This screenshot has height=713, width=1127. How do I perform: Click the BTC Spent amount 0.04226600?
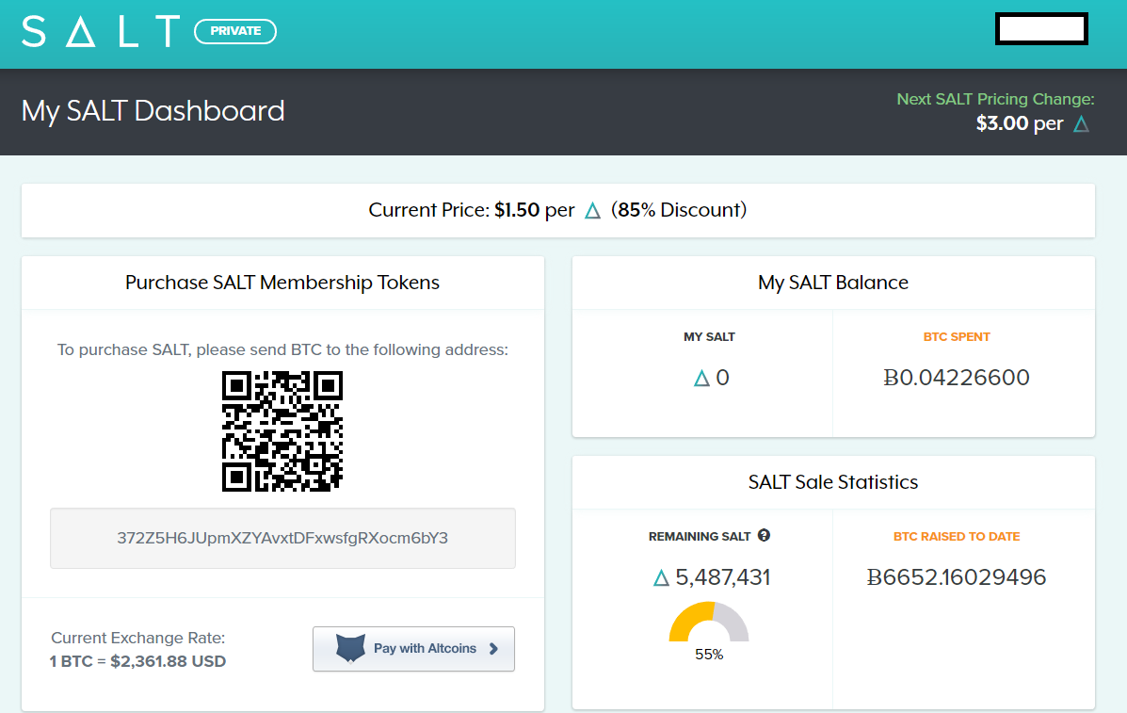tap(957, 379)
